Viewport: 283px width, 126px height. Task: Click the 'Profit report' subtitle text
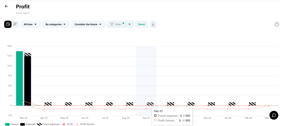click(23, 13)
